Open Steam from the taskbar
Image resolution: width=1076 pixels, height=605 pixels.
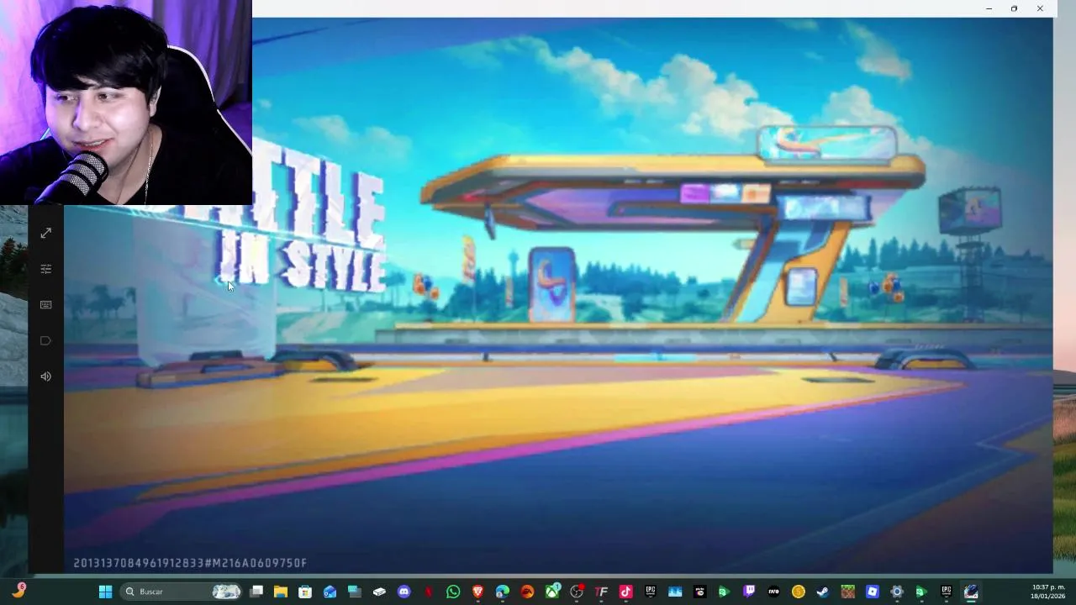tap(822, 592)
